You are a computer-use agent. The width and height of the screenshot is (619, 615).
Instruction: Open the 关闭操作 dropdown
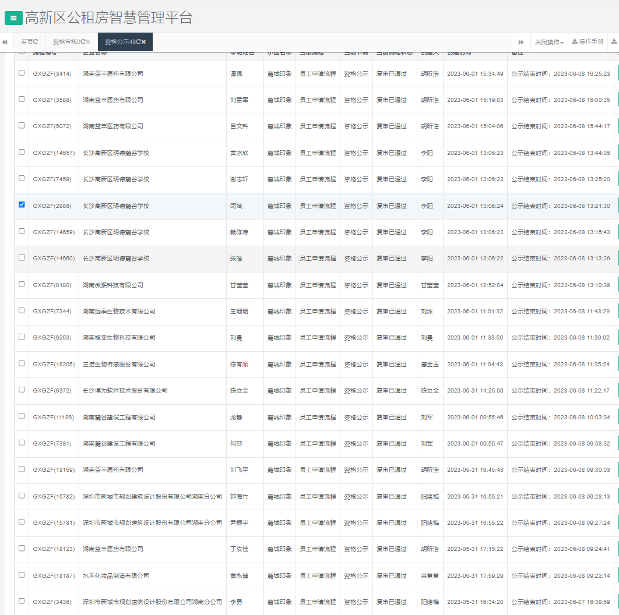tap(549, 42)
